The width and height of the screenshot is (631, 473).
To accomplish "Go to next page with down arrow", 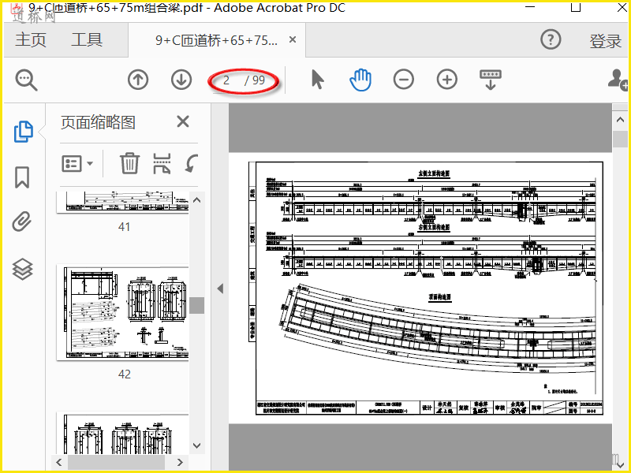I will pyautogui.click(x=181, y=80).
